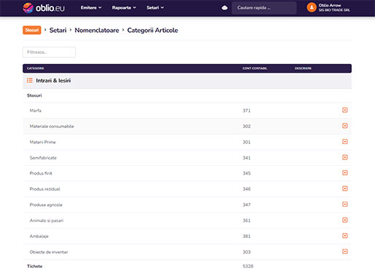Select the Tichete group row

187,266
